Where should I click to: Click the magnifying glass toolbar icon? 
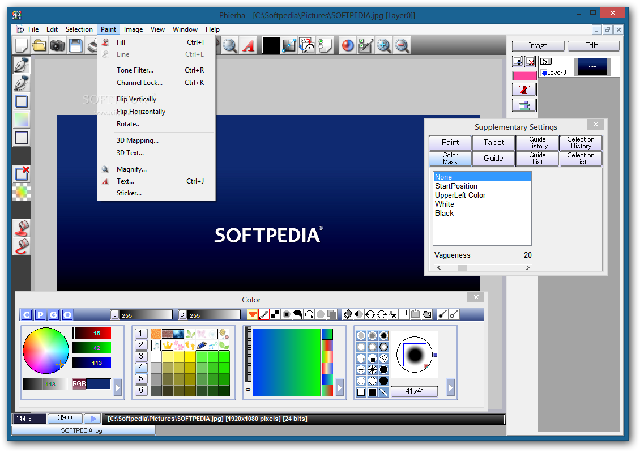point(230,45)
